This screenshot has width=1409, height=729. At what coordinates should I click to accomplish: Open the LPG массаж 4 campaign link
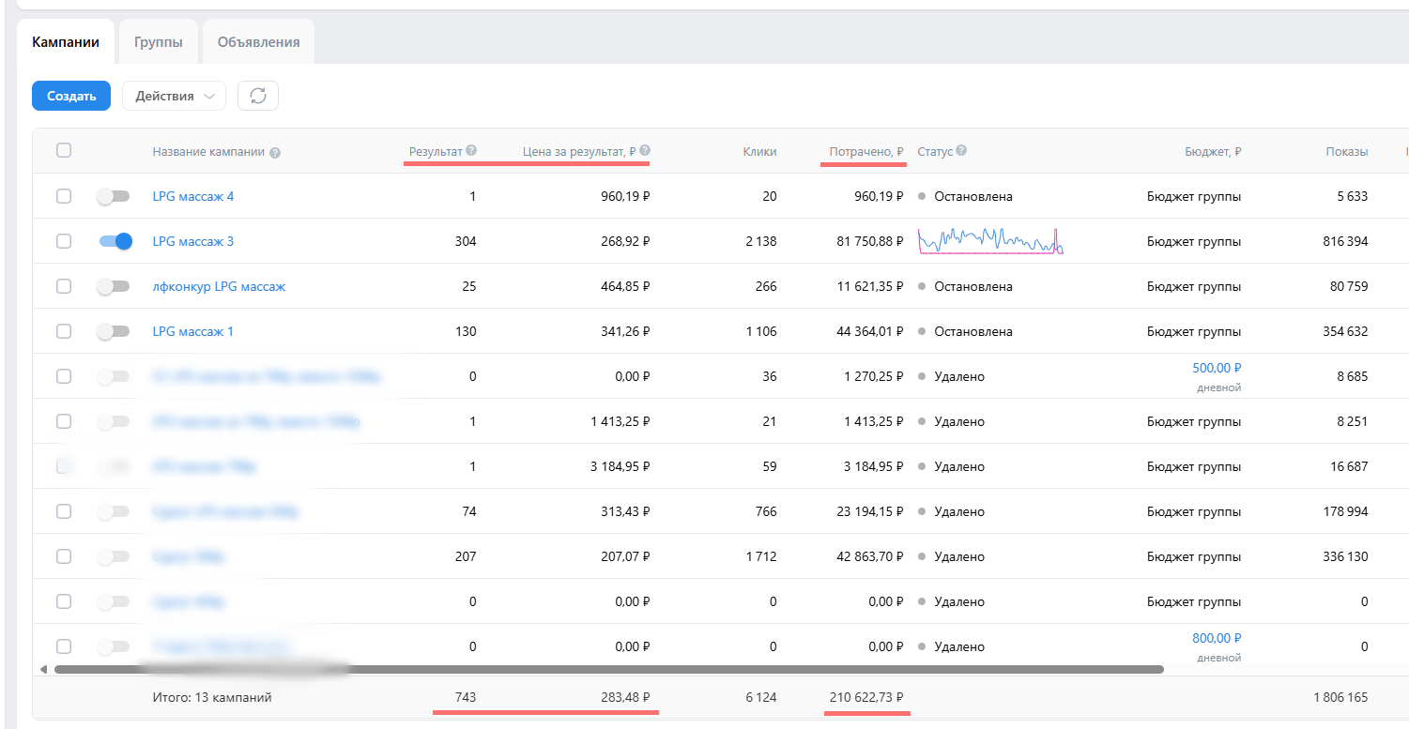pos(193,196)
